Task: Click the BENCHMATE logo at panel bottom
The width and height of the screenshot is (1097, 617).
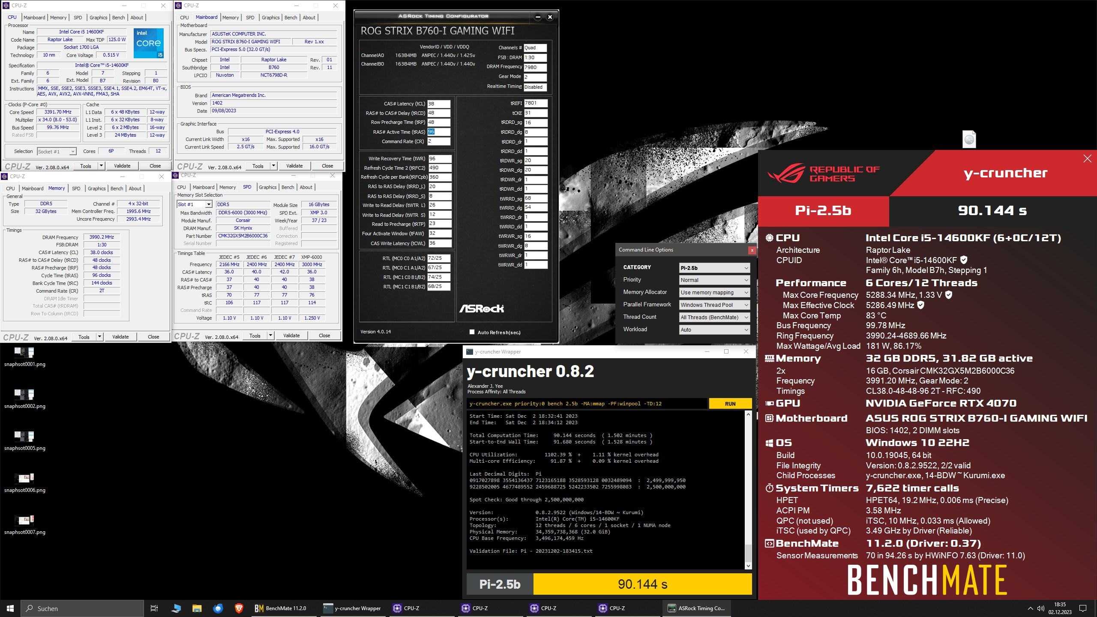Action: [x=927, y=580]
